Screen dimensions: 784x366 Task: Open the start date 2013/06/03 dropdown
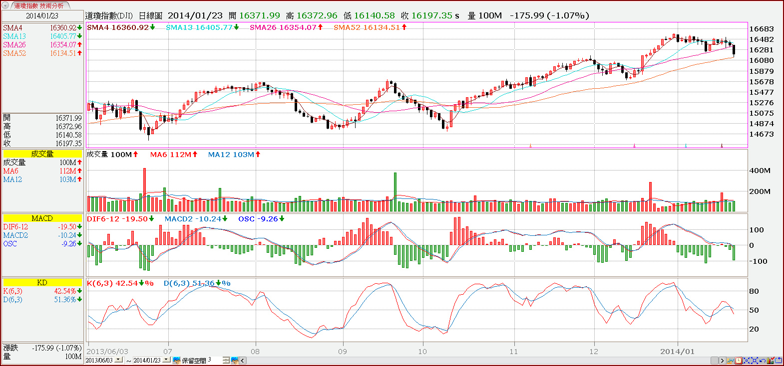[x=118, y=360]
